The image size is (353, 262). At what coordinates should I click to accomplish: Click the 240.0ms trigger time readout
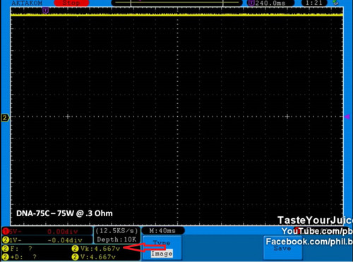pos(270,3)
